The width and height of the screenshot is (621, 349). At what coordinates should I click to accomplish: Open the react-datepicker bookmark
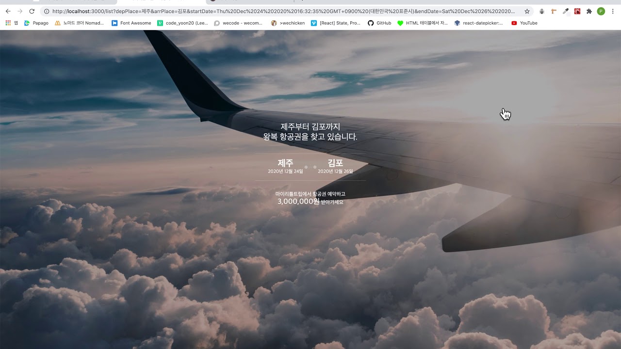478,23
